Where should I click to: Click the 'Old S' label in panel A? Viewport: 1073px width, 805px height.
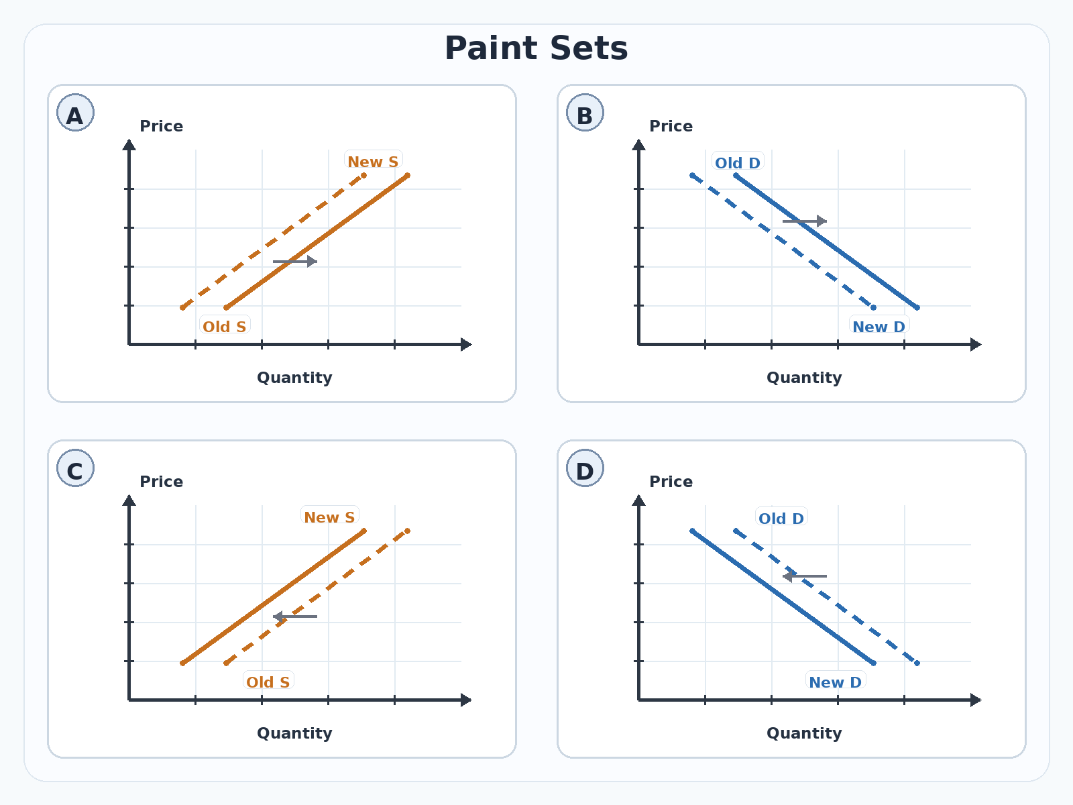225,327
